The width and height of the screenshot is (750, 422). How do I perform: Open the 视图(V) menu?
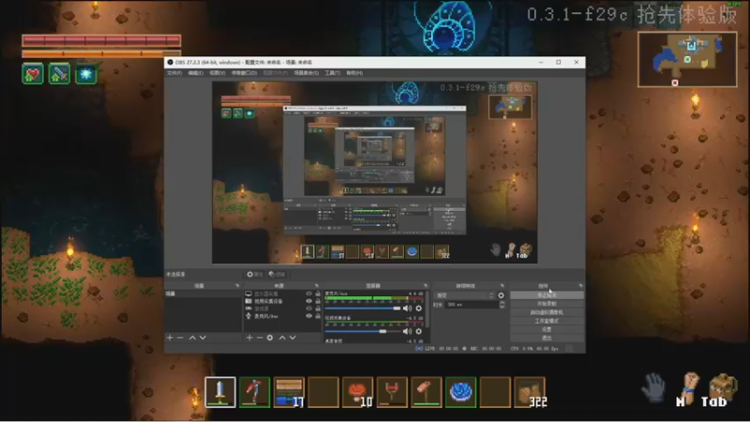(217, 73)
